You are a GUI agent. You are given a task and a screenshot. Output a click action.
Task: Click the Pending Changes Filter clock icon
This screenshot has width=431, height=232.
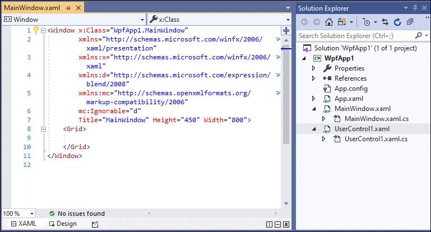click(367, 22)
